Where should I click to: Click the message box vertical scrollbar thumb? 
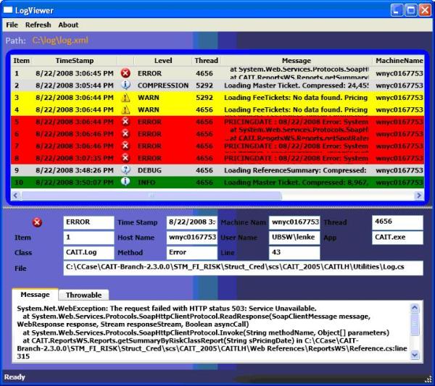[x=415, y=324]
